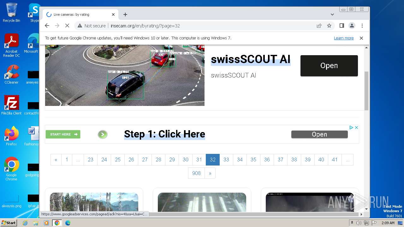
Task: Switch to Chrome in the taskbar
Action: pyautogui.click(x=57, y=223)
